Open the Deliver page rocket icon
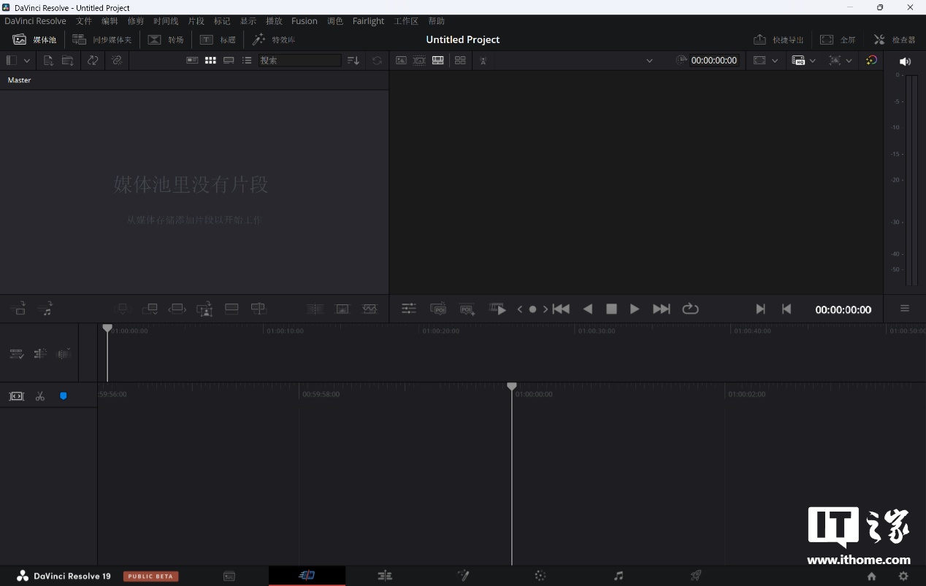Screen dimensions: 926x586 click(696, 576)
